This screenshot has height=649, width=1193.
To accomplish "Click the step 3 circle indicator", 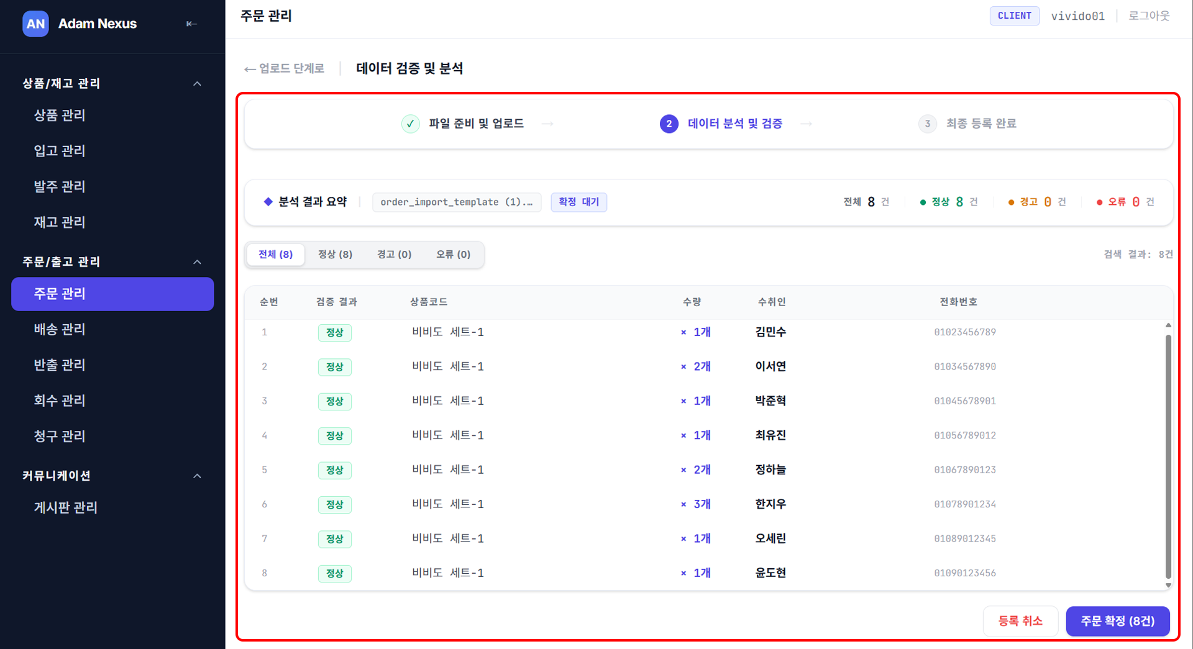I will coord(927,124).
